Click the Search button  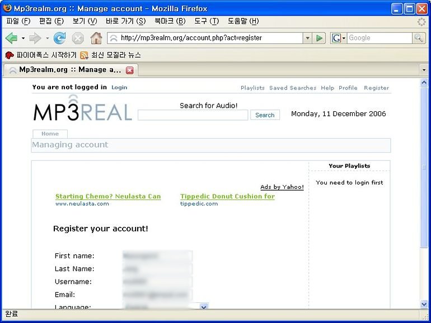coord(265,115)
